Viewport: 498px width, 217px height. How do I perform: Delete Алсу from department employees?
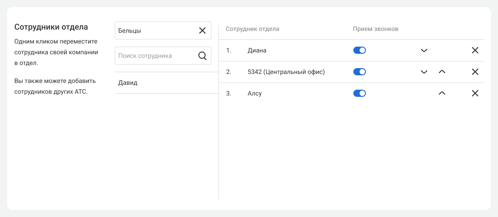pos(475,93)
